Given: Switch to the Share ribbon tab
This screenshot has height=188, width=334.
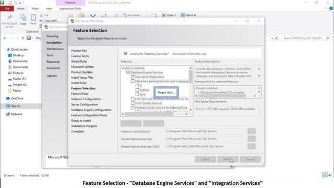Looking at the screenshot, I should (x=35, y=8).
